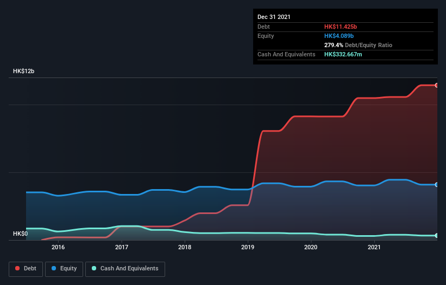446x285 pixels.
Task: Click the 2019 x-axis label
Action: pyautogui.click(x=248, y=247)
